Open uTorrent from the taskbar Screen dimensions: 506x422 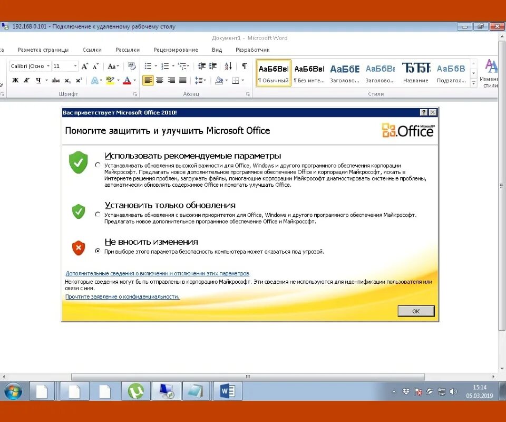tap(136, 391)
